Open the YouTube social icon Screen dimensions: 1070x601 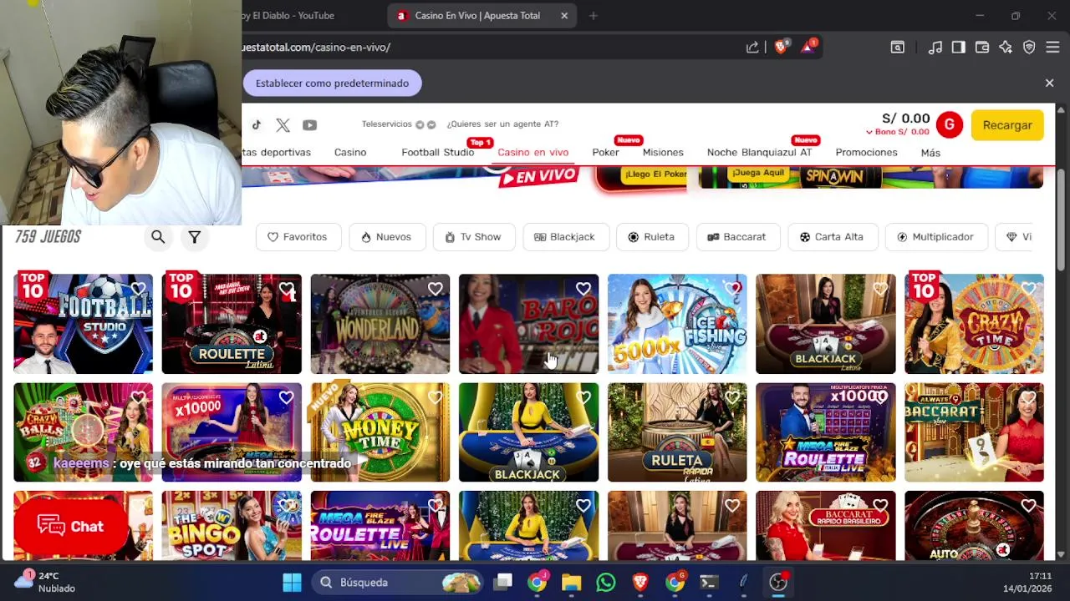click(x=309, y=125)
